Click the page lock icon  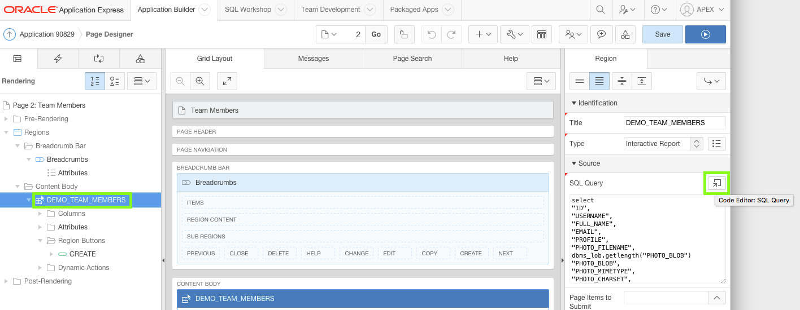pos(403,34)
